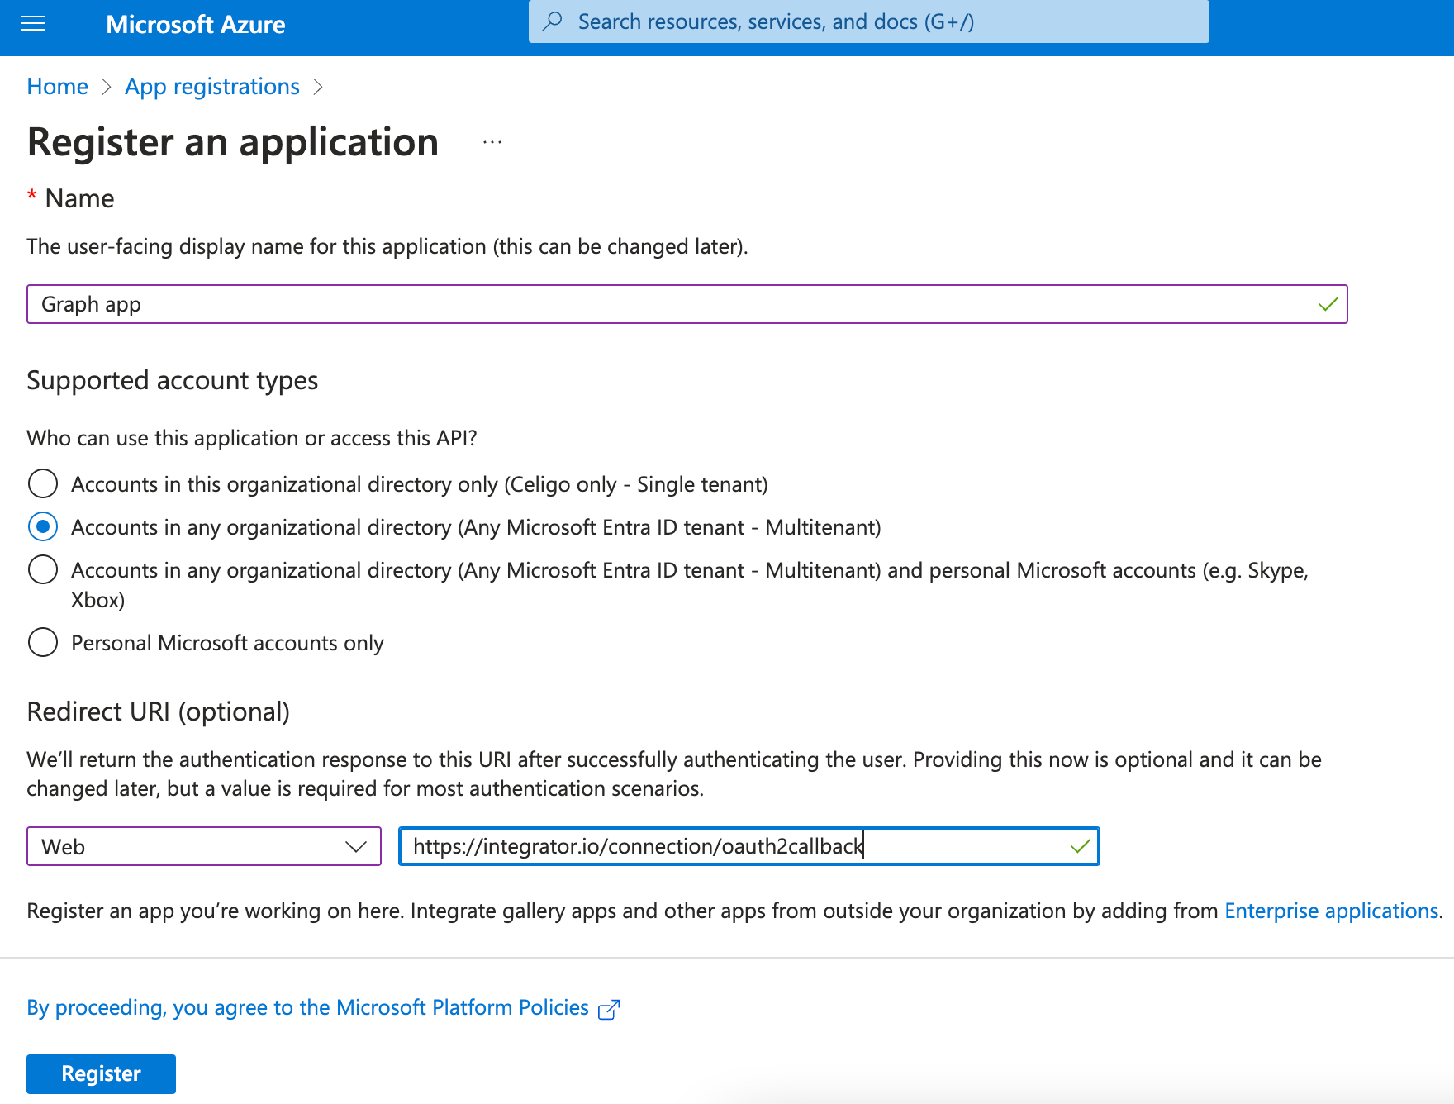
Task: Select Personal Microsoft accounts only radio
Action: (x=43, y=642)
